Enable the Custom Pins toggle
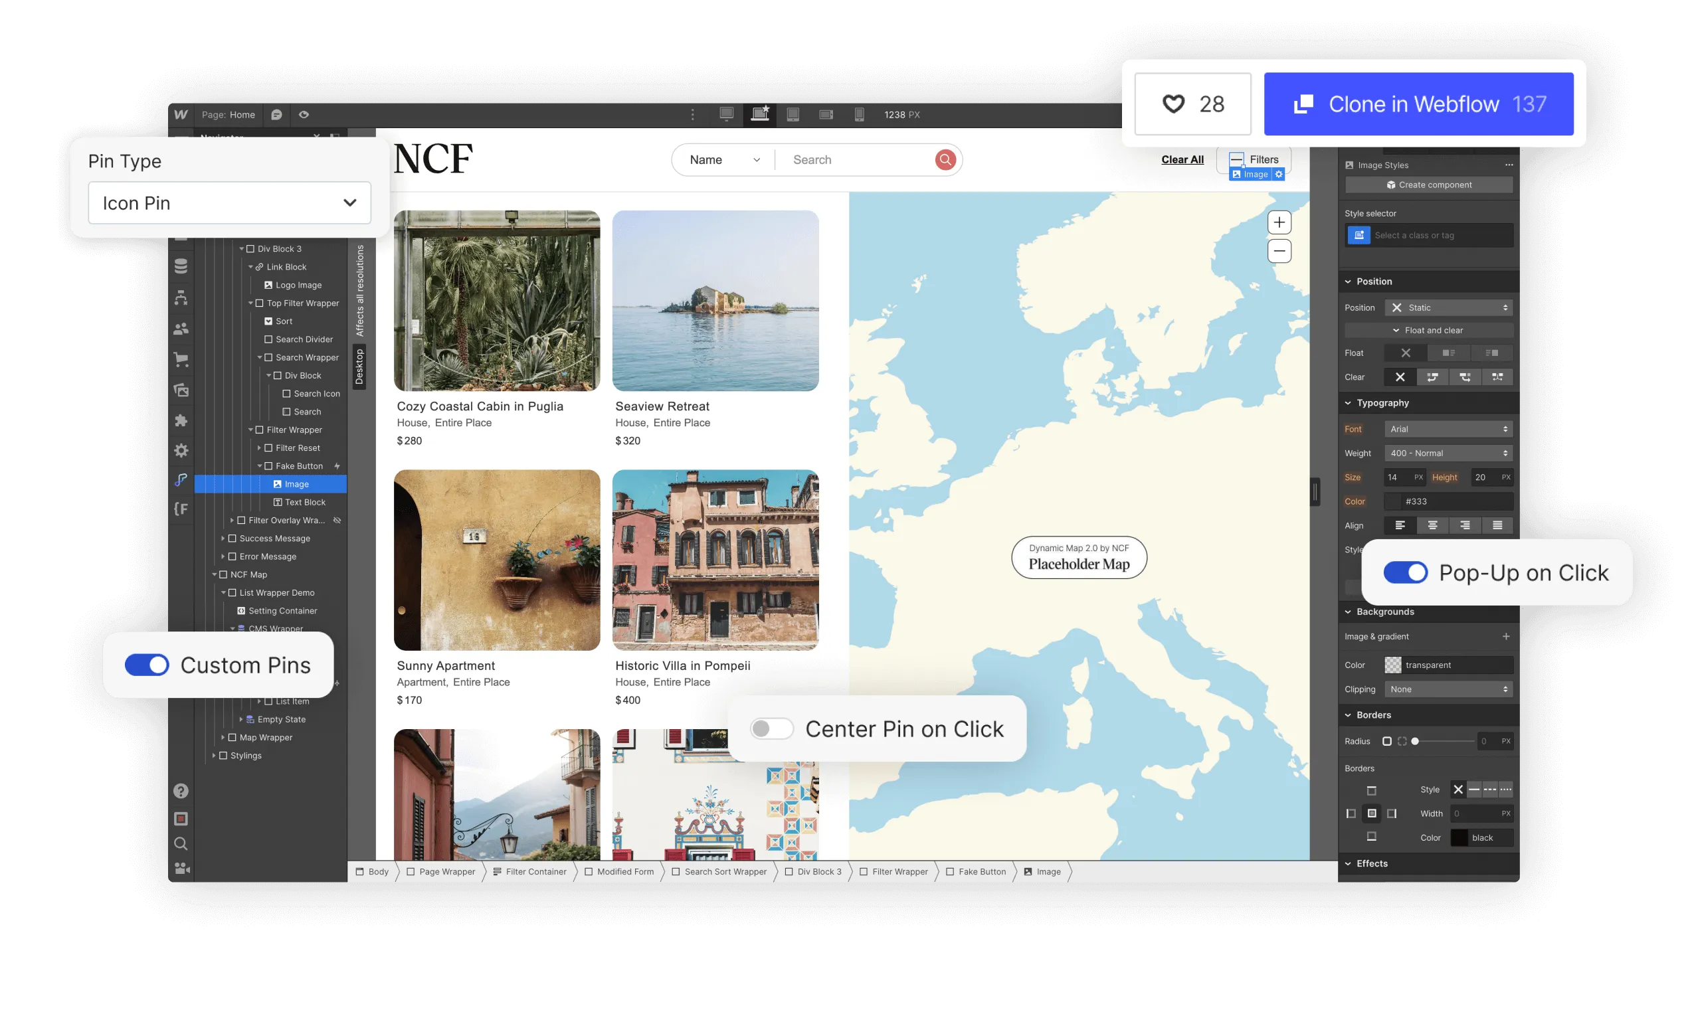Viewport: 1688px width, 1010px height. [x=147, y=665]
